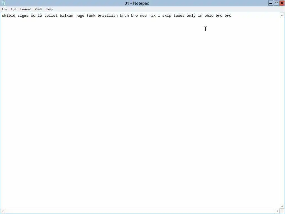The width and height of the screenshot is (285, 214).
Task: Place cursor in the word "ohio"
Action: 209,16
